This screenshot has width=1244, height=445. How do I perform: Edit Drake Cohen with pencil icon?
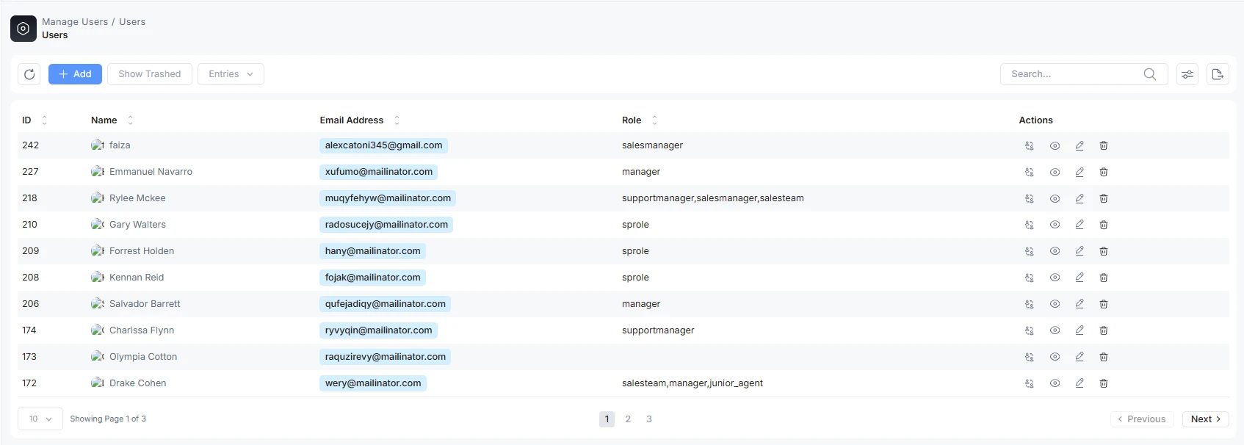[1080, 383]
